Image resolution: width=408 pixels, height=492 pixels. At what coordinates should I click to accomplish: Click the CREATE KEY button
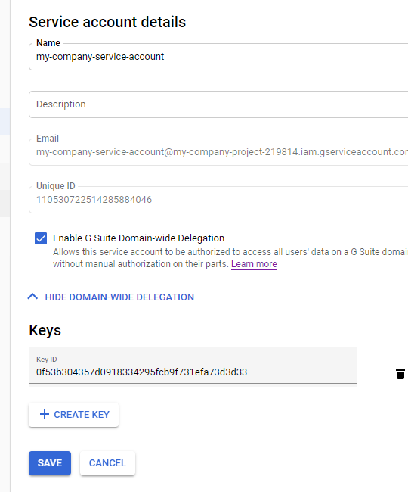pyautogui.click(x=73, y=415)
